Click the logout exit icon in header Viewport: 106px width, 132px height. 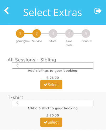[98, 11]
